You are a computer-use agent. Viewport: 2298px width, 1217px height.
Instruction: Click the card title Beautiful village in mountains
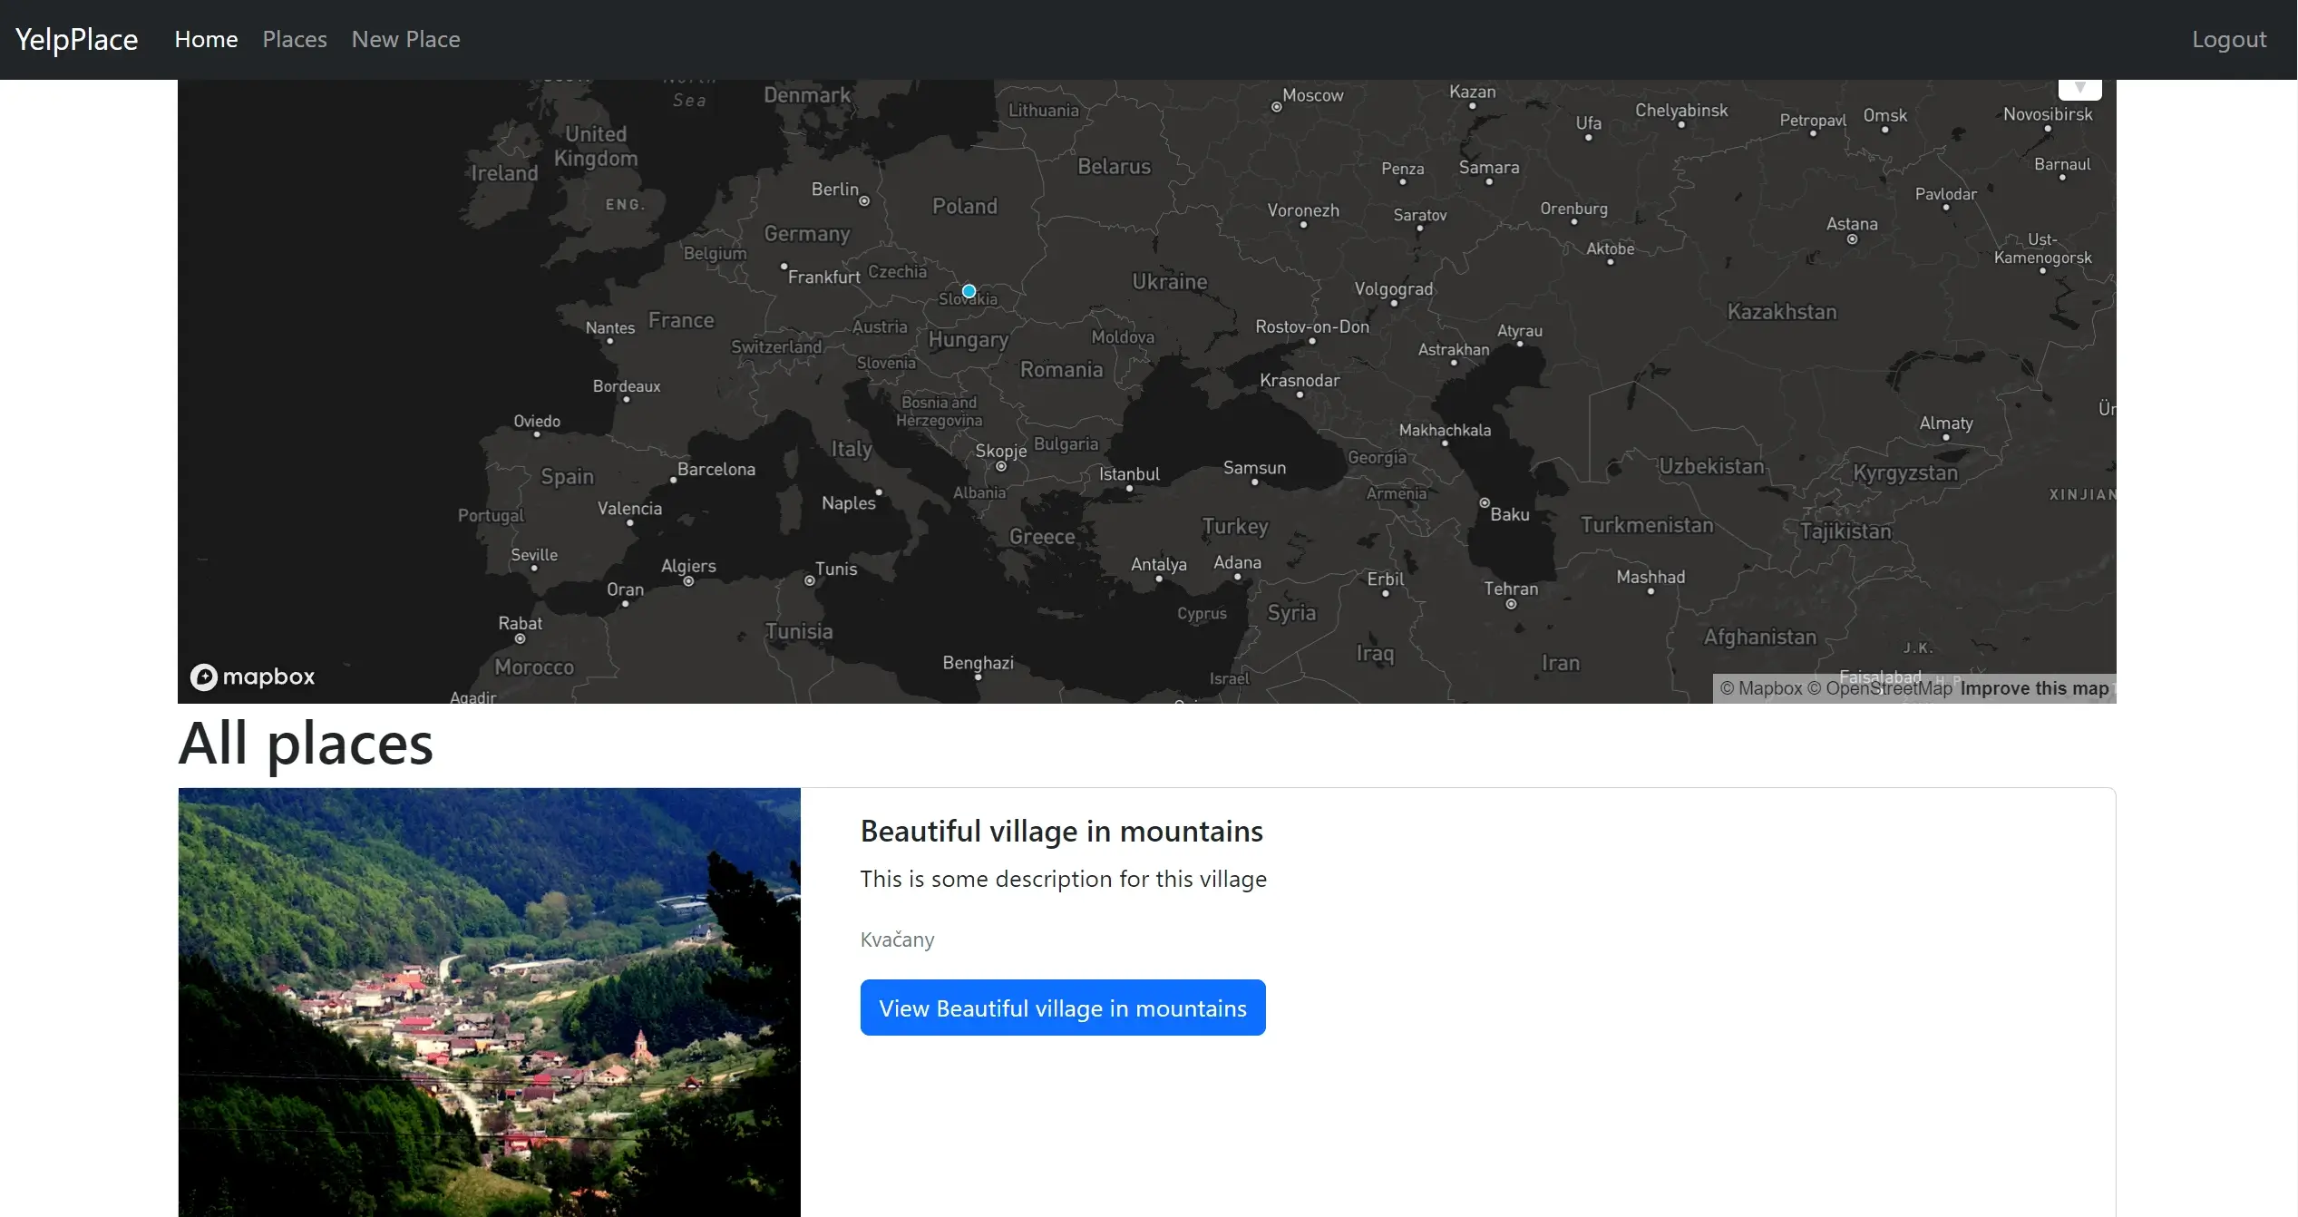[1061, 831]
